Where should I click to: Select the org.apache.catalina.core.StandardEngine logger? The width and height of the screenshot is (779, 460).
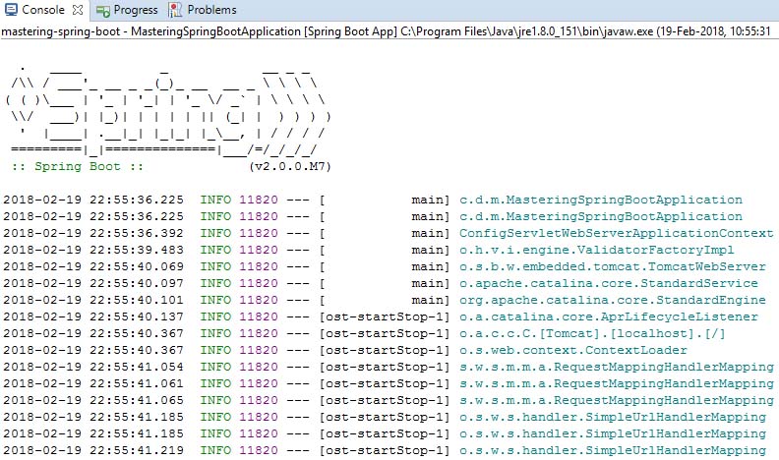(612, 300)
